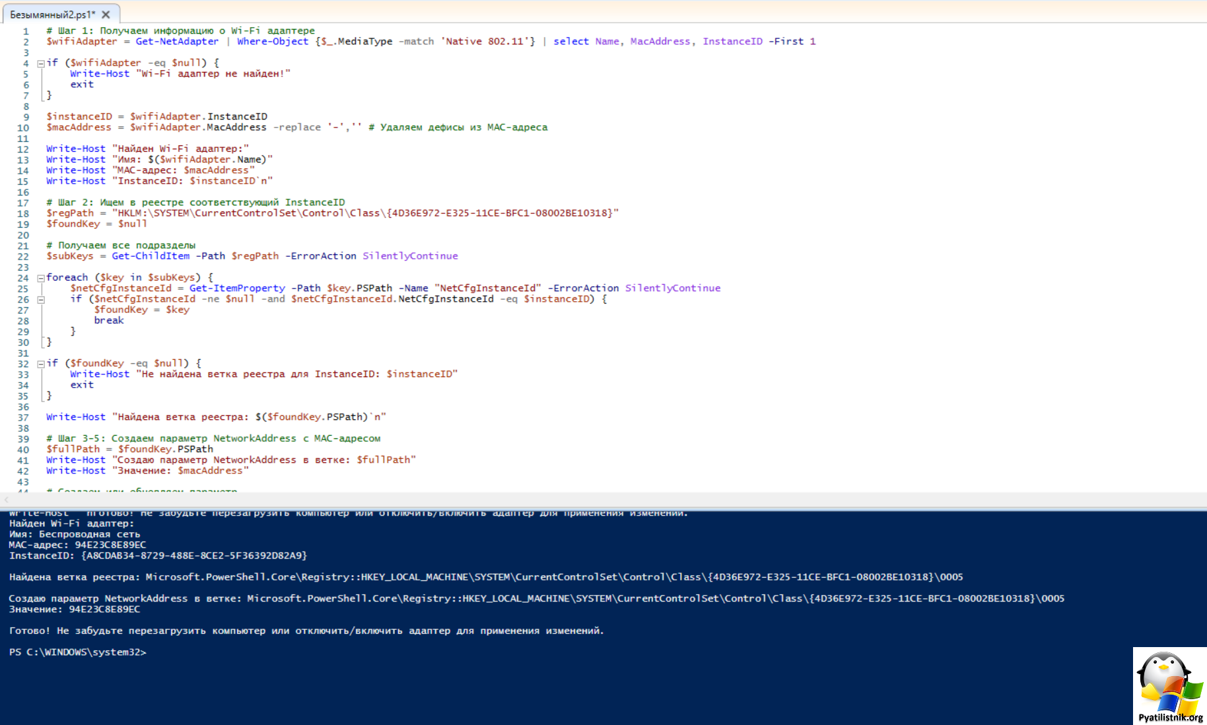
Task: Click the comment '# Удаляем дефисы из MAC-адреса'
Action: tap(458, 127)
